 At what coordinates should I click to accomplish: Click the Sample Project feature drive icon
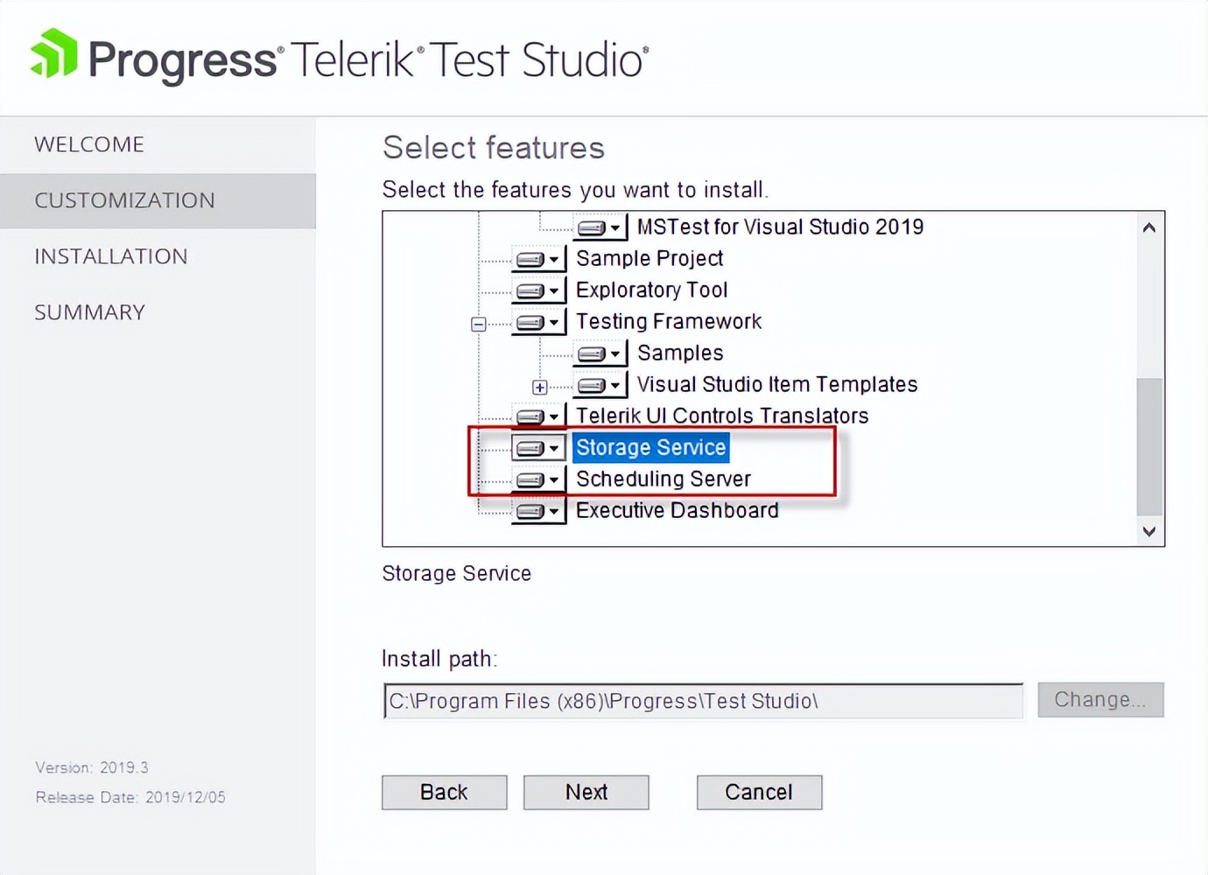531,258
